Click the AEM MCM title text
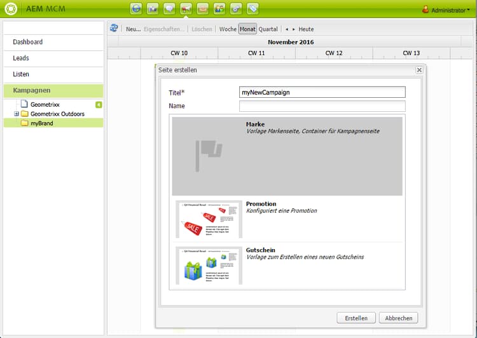Image resolution: width=477 pixels, height=338 pixels. coord(46,8)
